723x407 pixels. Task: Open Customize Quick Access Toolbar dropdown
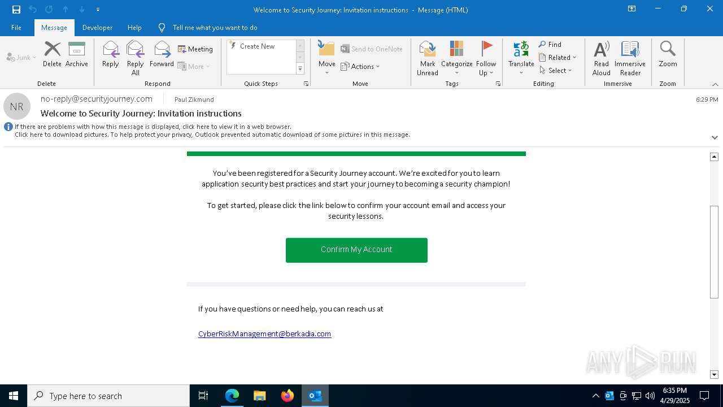[98, 10]
